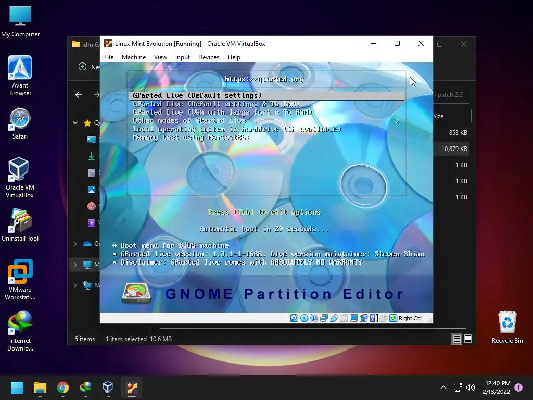Click the 853 KB file size cell
This screenshot has width=533, height=400.
click(458, 133)
